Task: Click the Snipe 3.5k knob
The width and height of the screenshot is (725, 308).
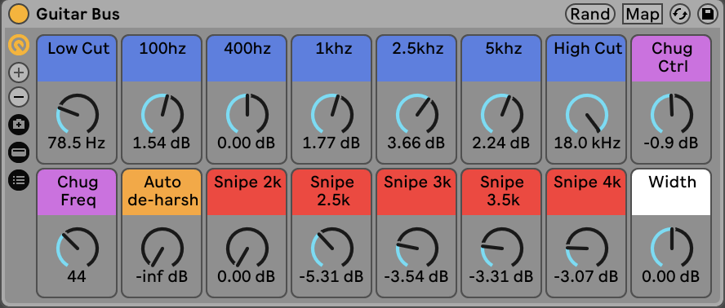Action: coord(502,248)
